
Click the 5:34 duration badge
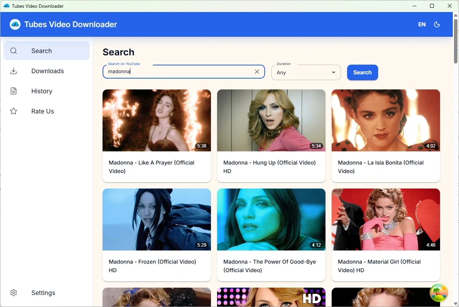pos(316,146)
